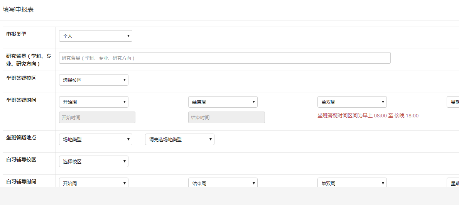Expand 选择校区 dropdown for 自习辅导校区
Viewport: 459px width, 205px height.
tap(93, 161)
